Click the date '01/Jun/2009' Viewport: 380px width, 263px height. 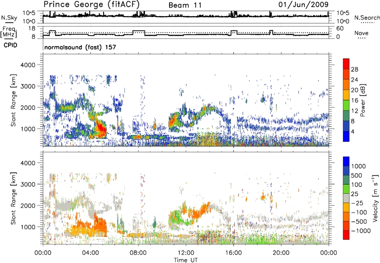(x=304, y=5)
